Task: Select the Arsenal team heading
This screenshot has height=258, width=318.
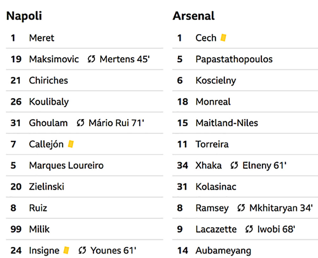Action: click(x=194, y=16)
